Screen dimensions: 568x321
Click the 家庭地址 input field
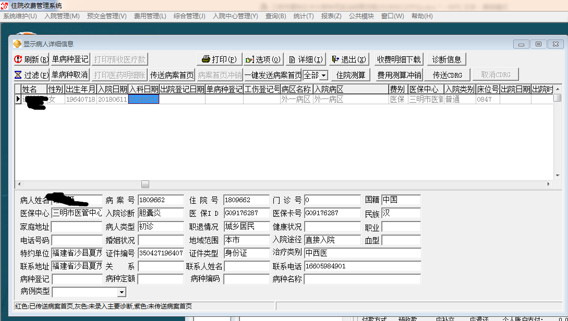77,227
